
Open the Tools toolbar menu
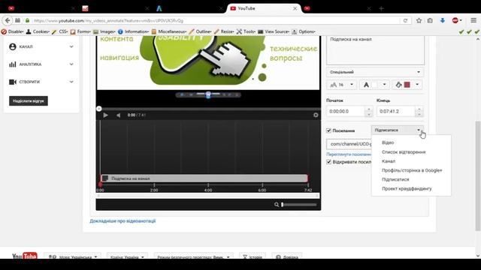(x=246, y=31)
